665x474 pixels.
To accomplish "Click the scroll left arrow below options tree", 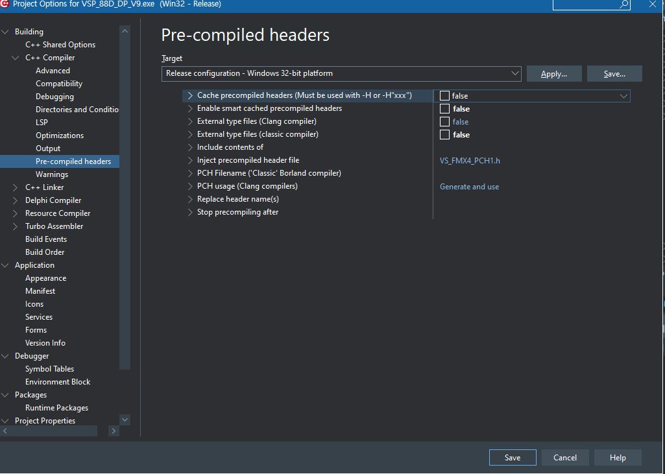I will pos(5,431).
